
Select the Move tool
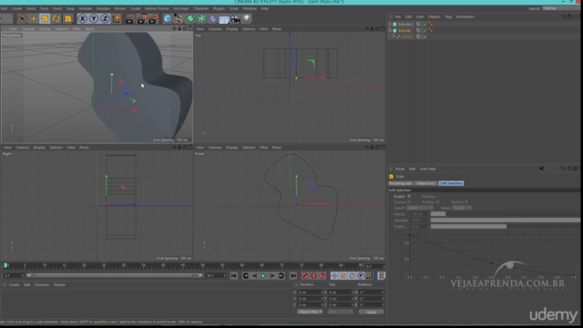(34, 18)
